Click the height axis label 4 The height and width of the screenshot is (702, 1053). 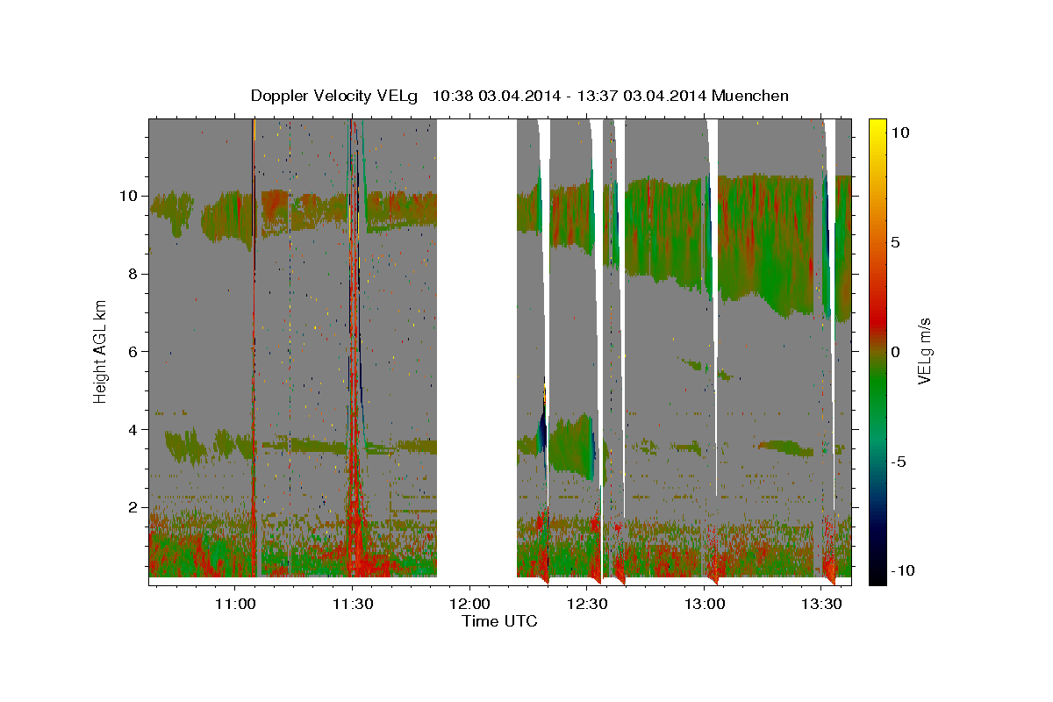(133, 430)
